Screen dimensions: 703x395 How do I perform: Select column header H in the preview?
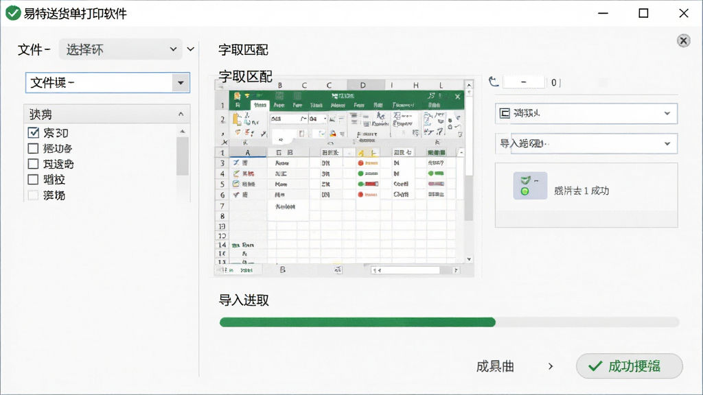416,85
